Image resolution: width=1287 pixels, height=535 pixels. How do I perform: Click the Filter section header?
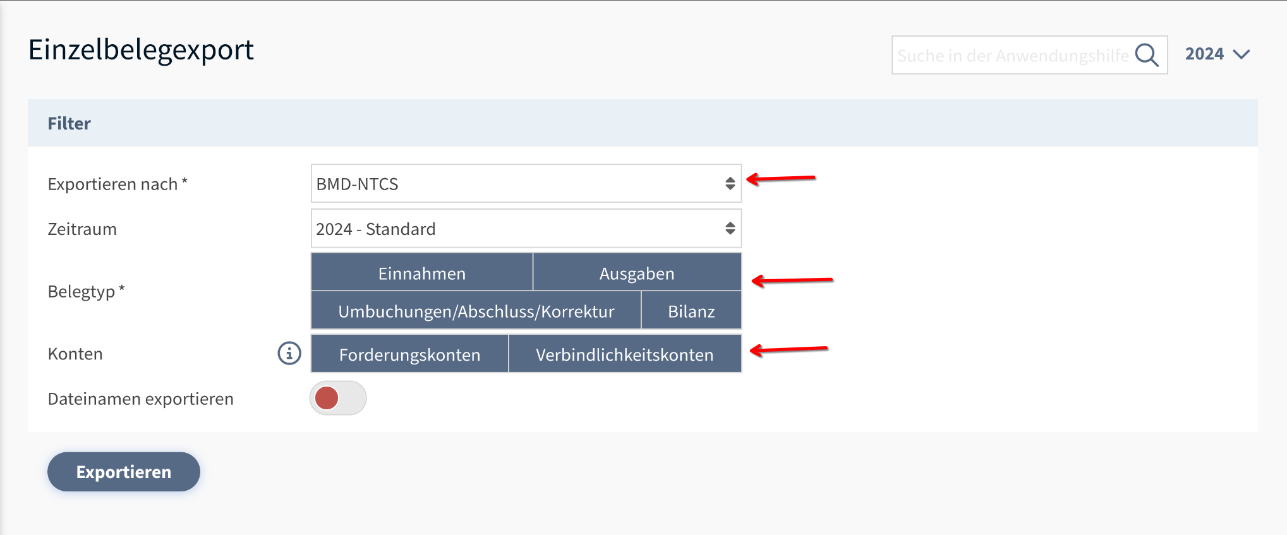coord(643,123)
